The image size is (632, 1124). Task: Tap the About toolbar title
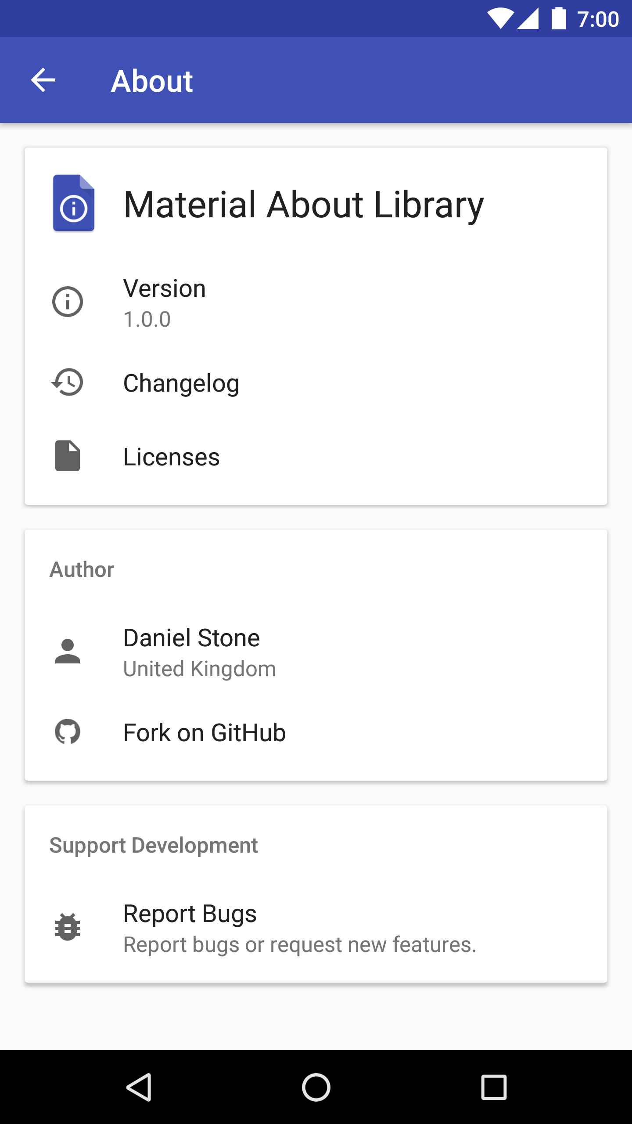pos(152,81)
